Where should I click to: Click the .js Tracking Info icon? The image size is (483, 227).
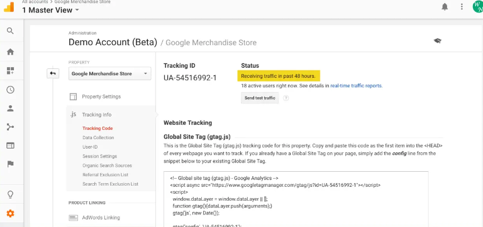[x=73, y=114]
